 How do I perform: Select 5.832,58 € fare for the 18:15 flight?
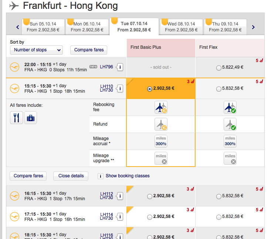click(218, 237)
